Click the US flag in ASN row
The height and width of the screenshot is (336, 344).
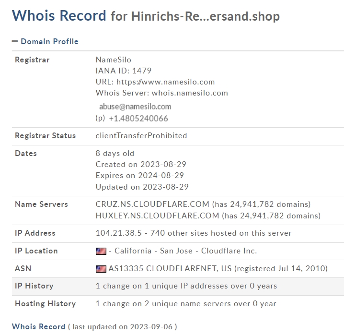pos(101,269)
